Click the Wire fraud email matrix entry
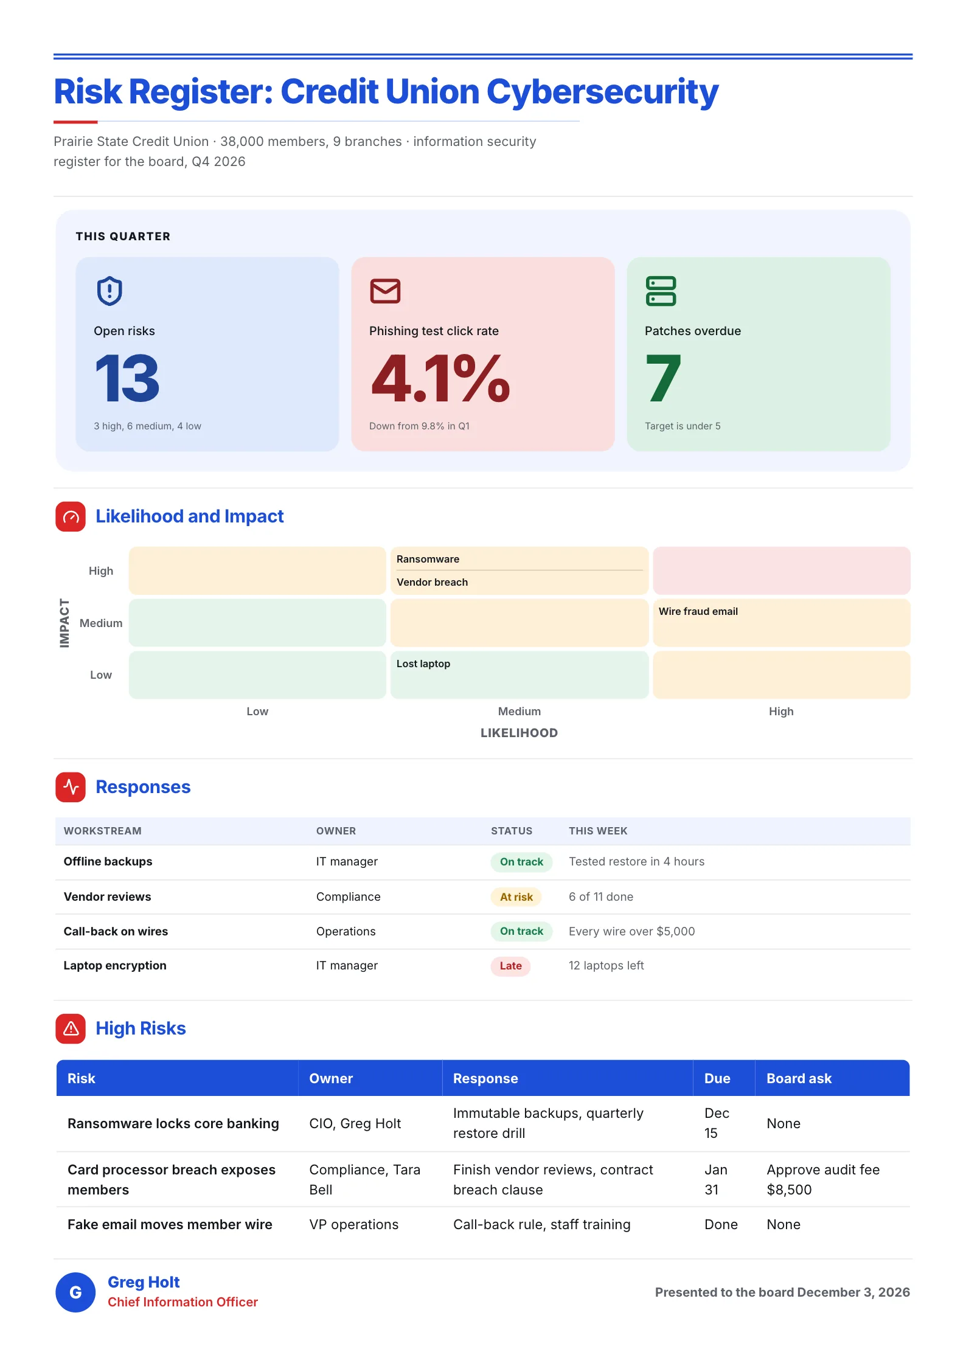Screen dimensions: 966x1366 tap(698, 611)
